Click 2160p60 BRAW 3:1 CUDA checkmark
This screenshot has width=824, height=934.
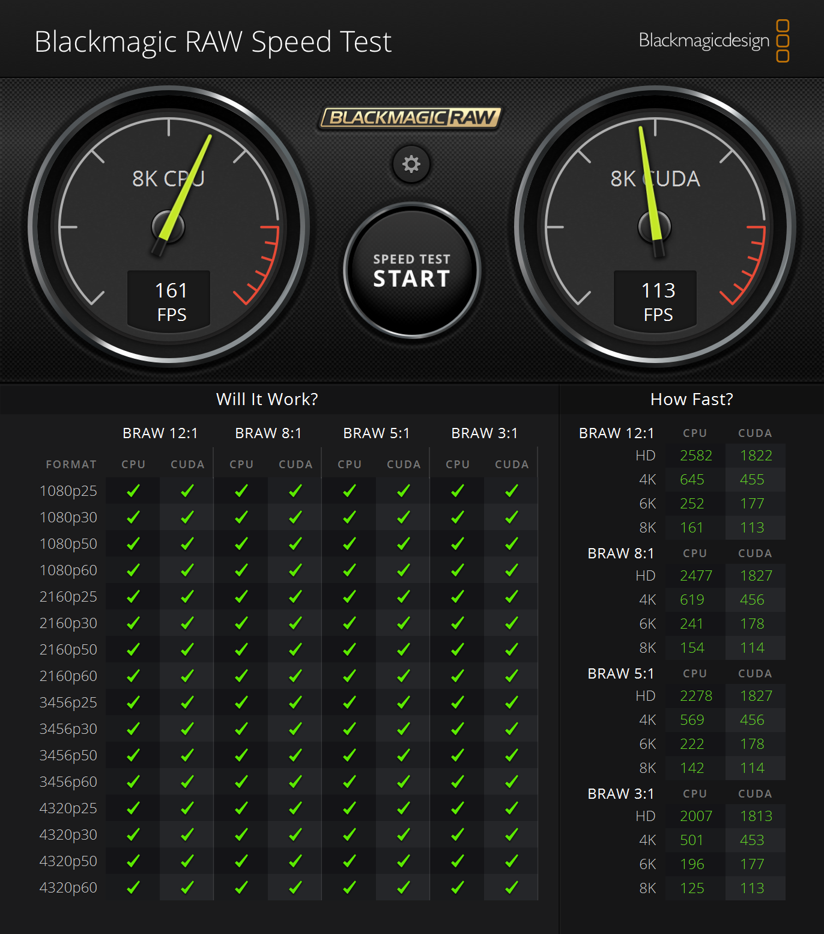512,676
